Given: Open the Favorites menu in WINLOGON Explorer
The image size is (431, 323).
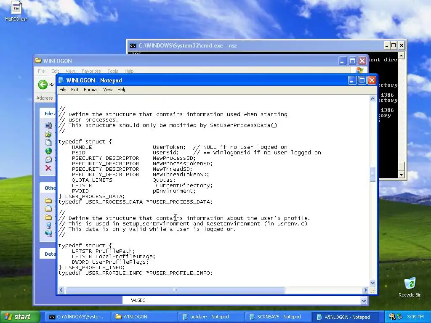Looking at the screenshot, I should tap(91, 71).
